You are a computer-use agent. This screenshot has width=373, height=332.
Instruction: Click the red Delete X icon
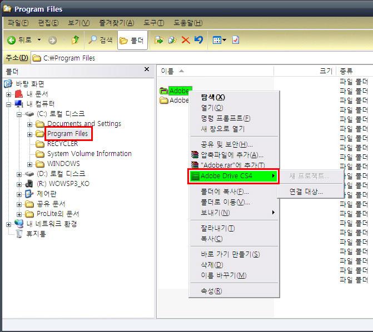pos(186,40)
